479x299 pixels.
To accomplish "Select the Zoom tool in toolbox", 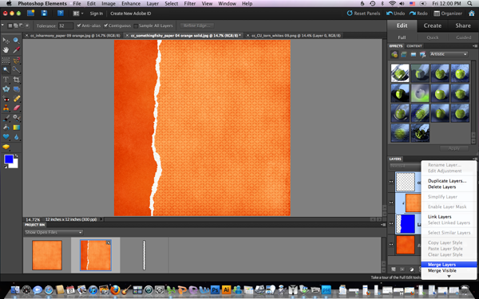I will tap(16, 41).
